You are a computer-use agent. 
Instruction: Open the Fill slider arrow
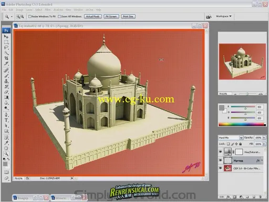[264, 144]
